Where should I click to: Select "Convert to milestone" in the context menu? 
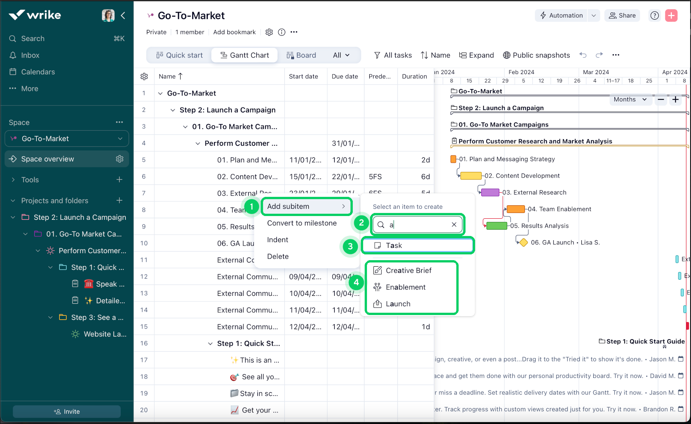tap(302, 223)
